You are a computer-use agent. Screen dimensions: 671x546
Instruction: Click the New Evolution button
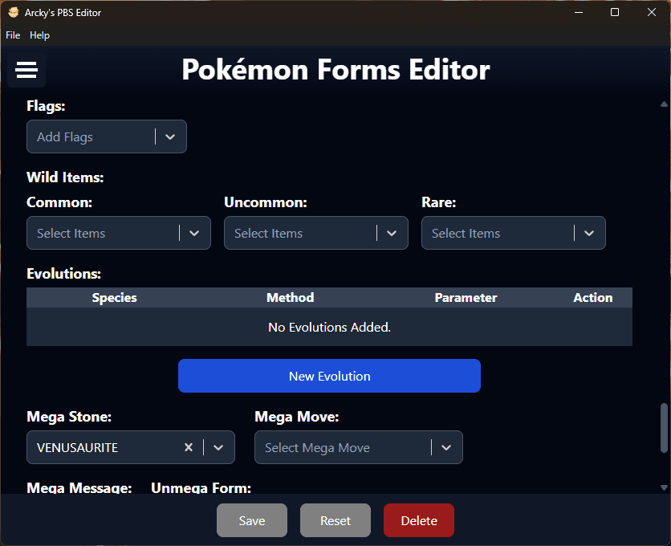pos(329,376)
